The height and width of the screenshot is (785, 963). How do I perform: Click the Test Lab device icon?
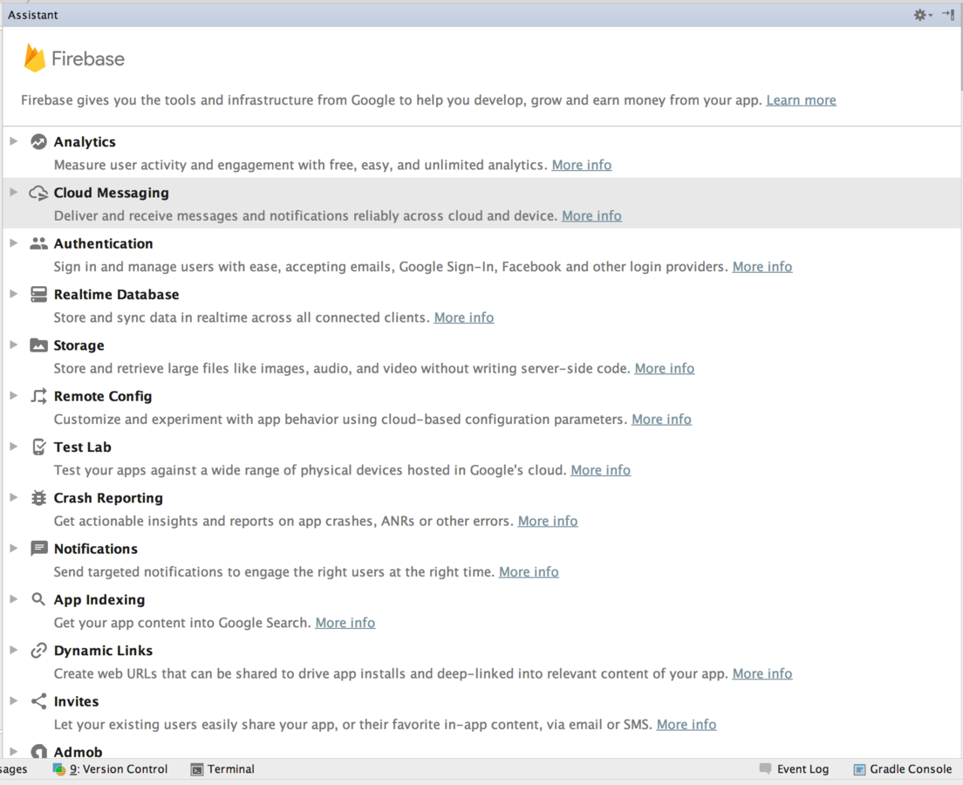[x=38, y=447]
